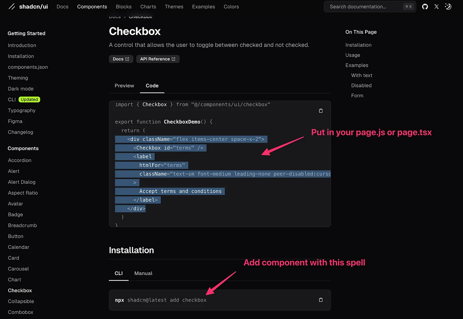Click the 'npx shadcn@latest add checkbox' command text

tap(161, 300)
